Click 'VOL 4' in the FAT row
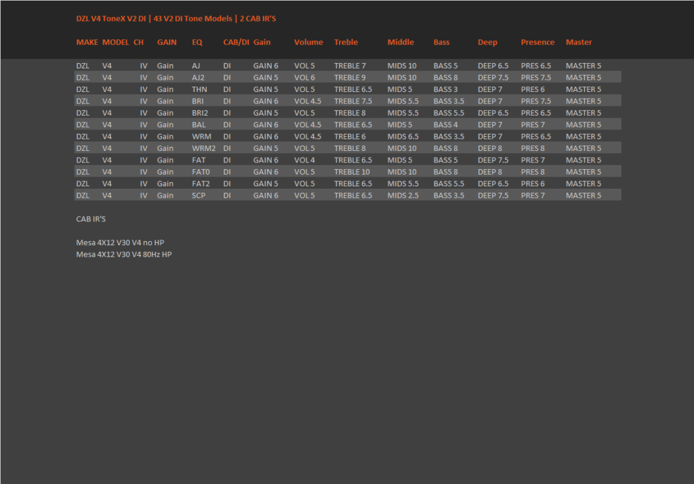The image size is (694, 484). pyautogui.click(x=304, y=160)
